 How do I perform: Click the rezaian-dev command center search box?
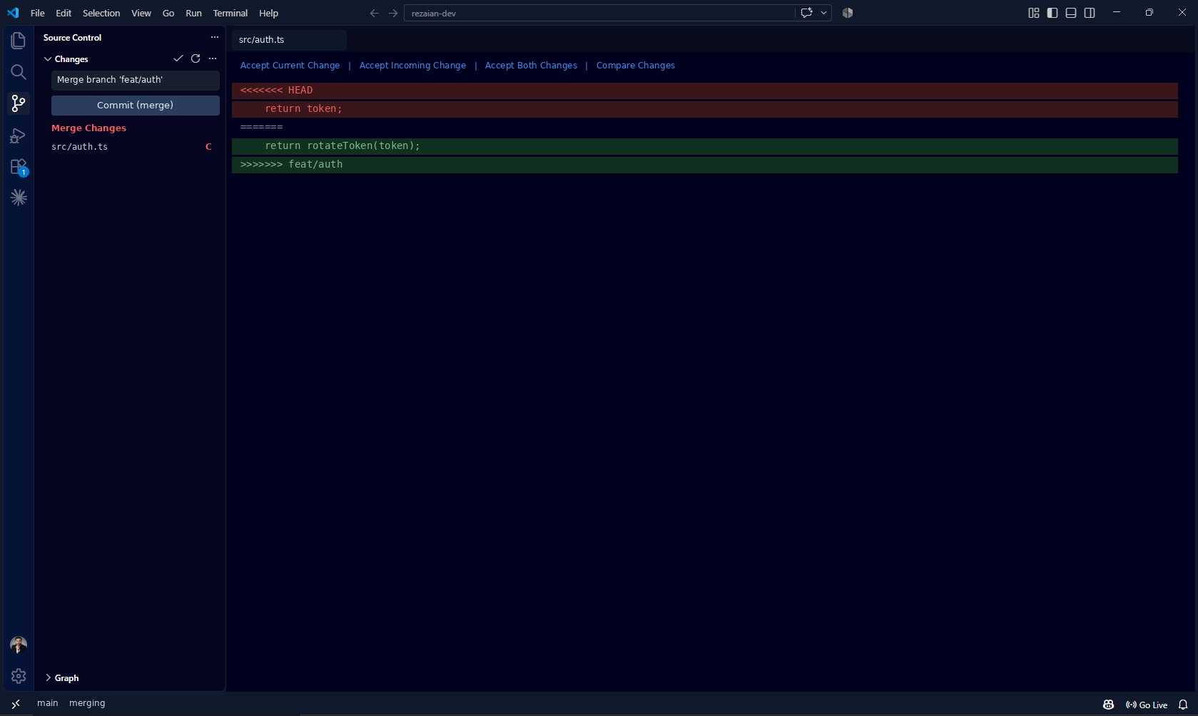[599, 13]
